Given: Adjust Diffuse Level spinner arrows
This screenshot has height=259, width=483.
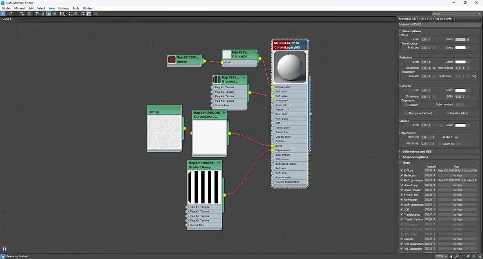Looking at the screenshot, I should pyautogui.click(x=430, y=39).
